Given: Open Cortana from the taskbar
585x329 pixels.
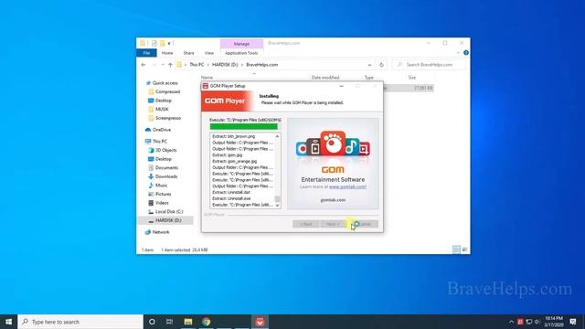Looking at the screenshot, I should point(152,322).
